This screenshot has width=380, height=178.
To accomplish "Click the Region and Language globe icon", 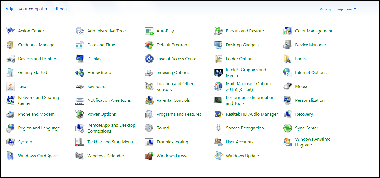I will coord(11,128).
